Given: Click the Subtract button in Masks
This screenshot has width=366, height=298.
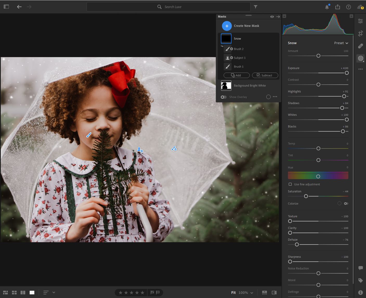Looking at the screenshot, I should pyautogui.click(x=265, y=75).
